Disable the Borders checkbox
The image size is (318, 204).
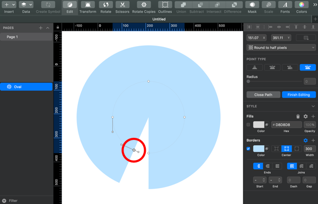point(248,149)
